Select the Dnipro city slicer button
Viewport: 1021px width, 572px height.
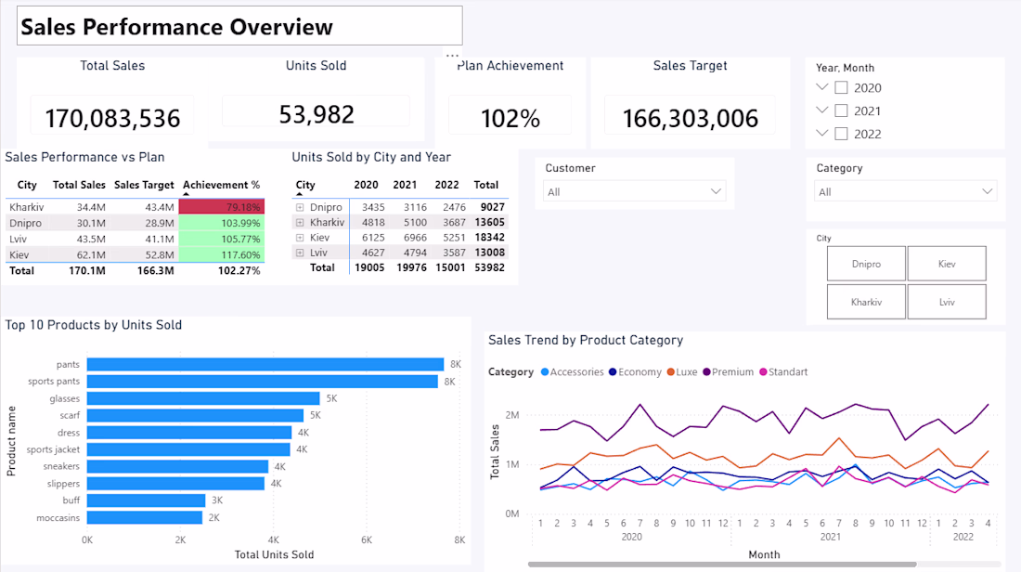866,264
